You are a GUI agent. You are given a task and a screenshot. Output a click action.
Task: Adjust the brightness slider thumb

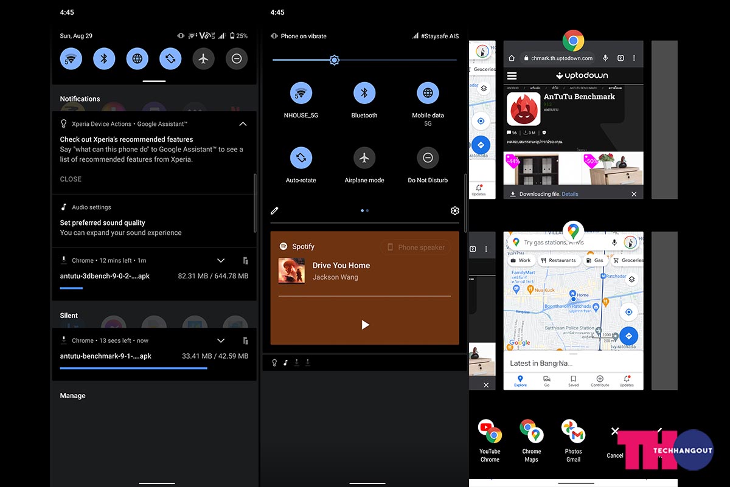point(334,60)
